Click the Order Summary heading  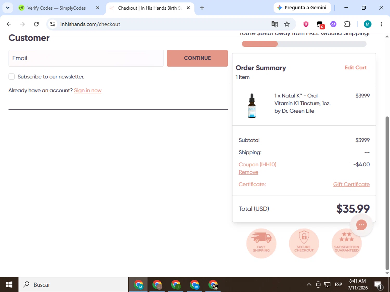[x=261, y=68]
